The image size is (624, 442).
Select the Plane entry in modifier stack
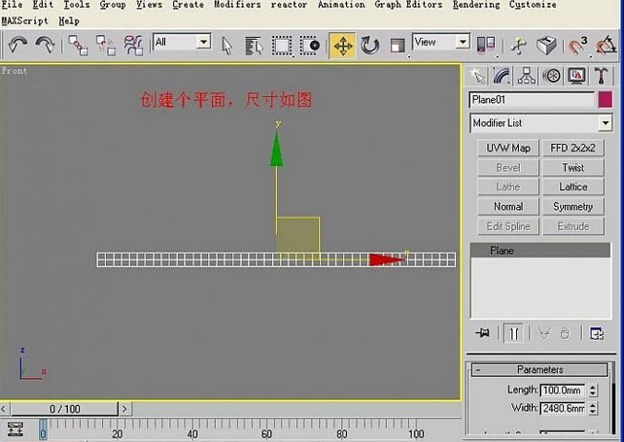pyautogui.click(x=540, y=251)
